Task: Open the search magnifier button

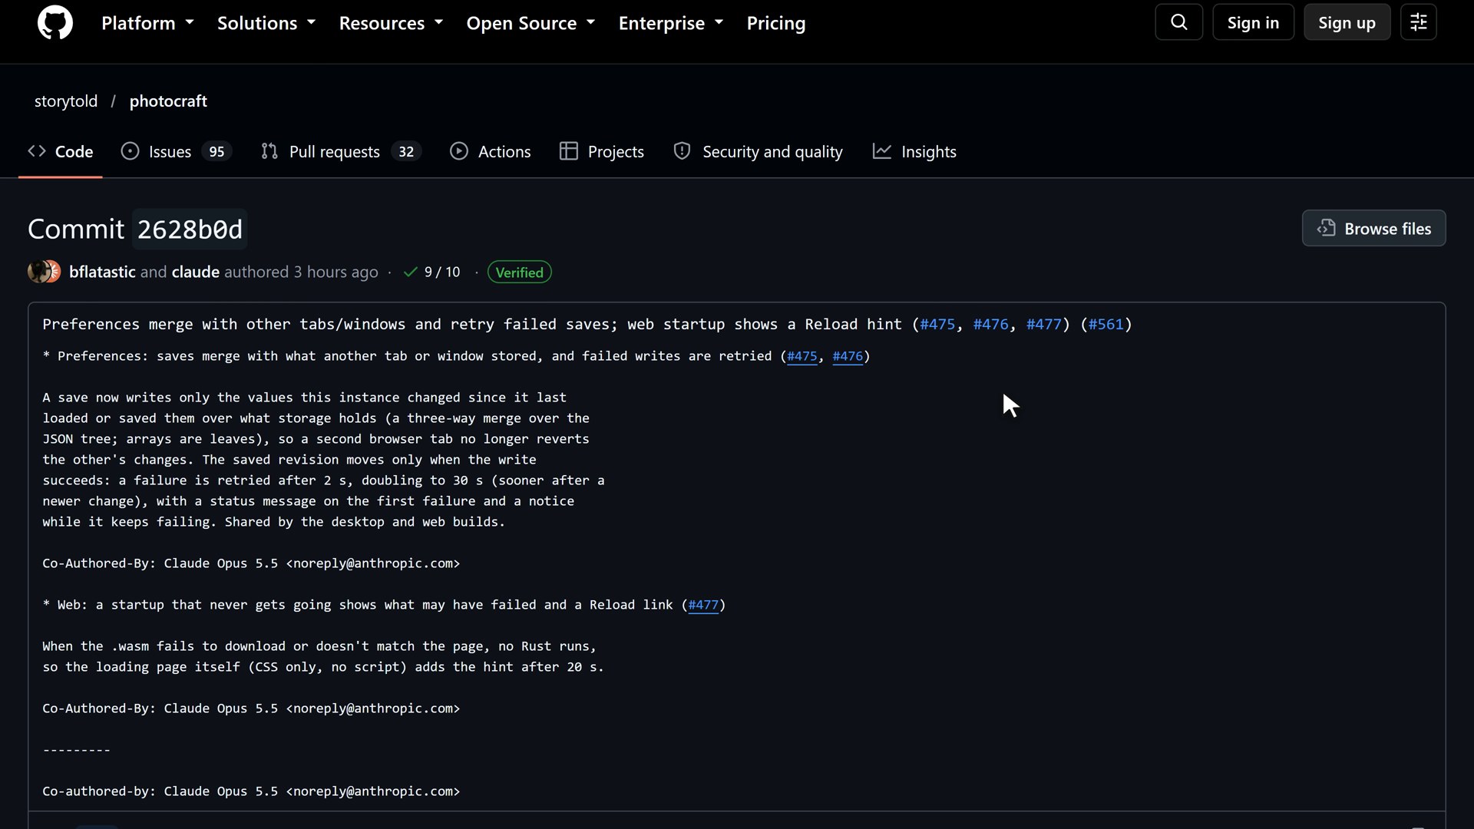Action: pos(1179,22)
